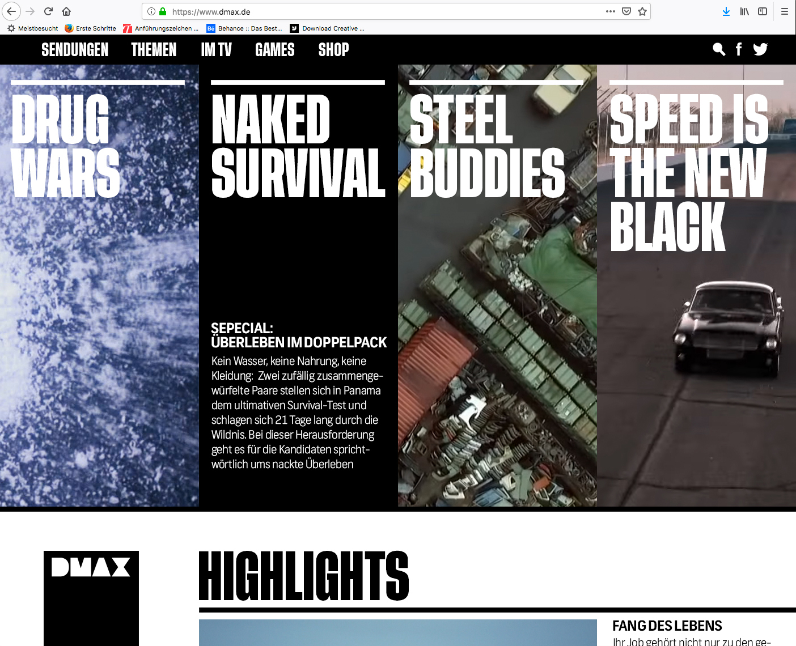Click the HIGHLIGHTS heading

click(304, 576)
